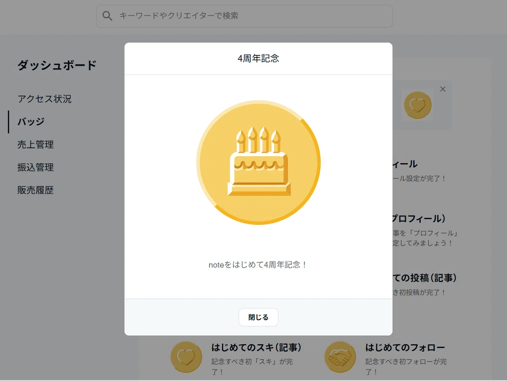Focus the keyword and creator search field
This screenshot has height=381, width=507.
[x=244, y=16]
